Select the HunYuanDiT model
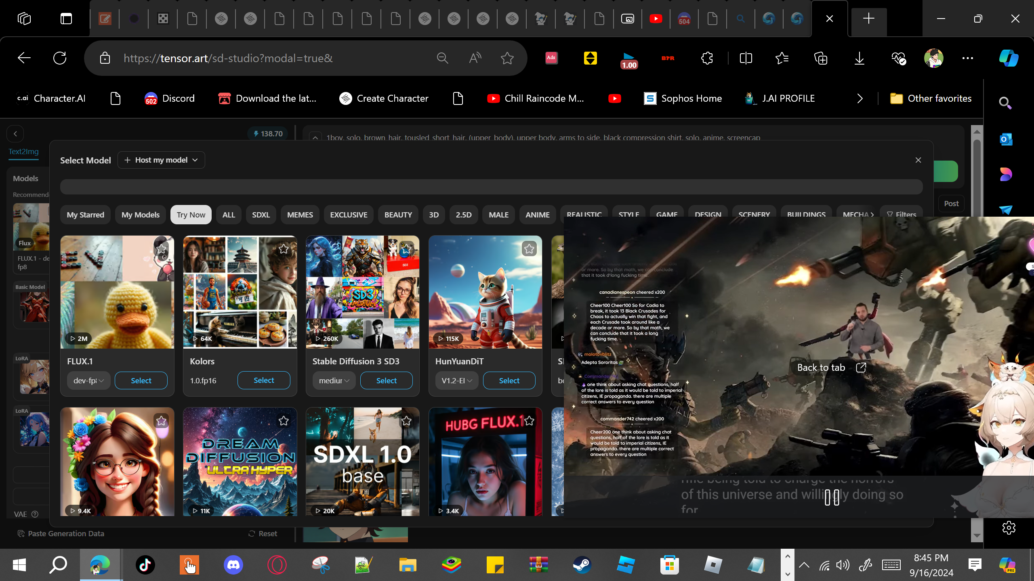The height and width of the screenshot is (581, 1034). click(509, 380)
